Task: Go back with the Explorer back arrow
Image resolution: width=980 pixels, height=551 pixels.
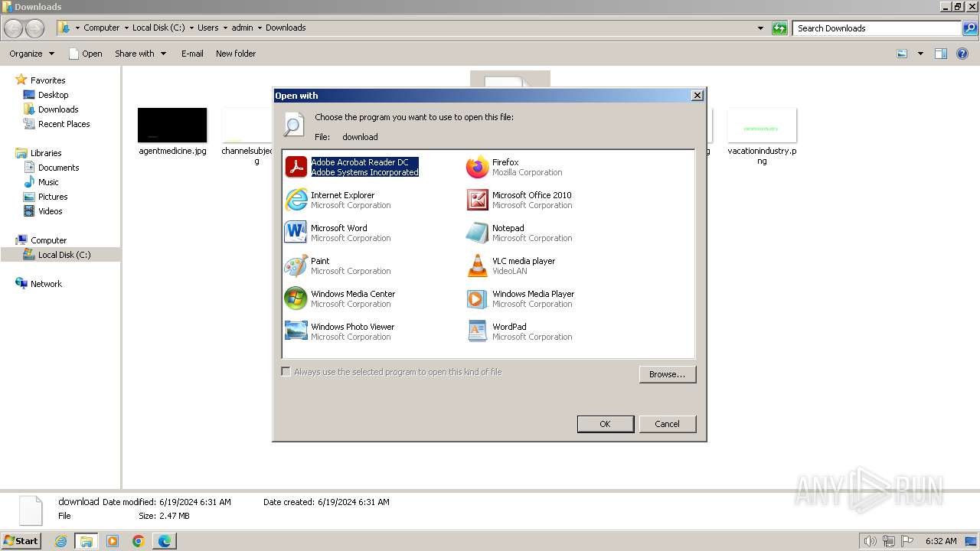Action: pyautogui.click(x=14, y=28)
